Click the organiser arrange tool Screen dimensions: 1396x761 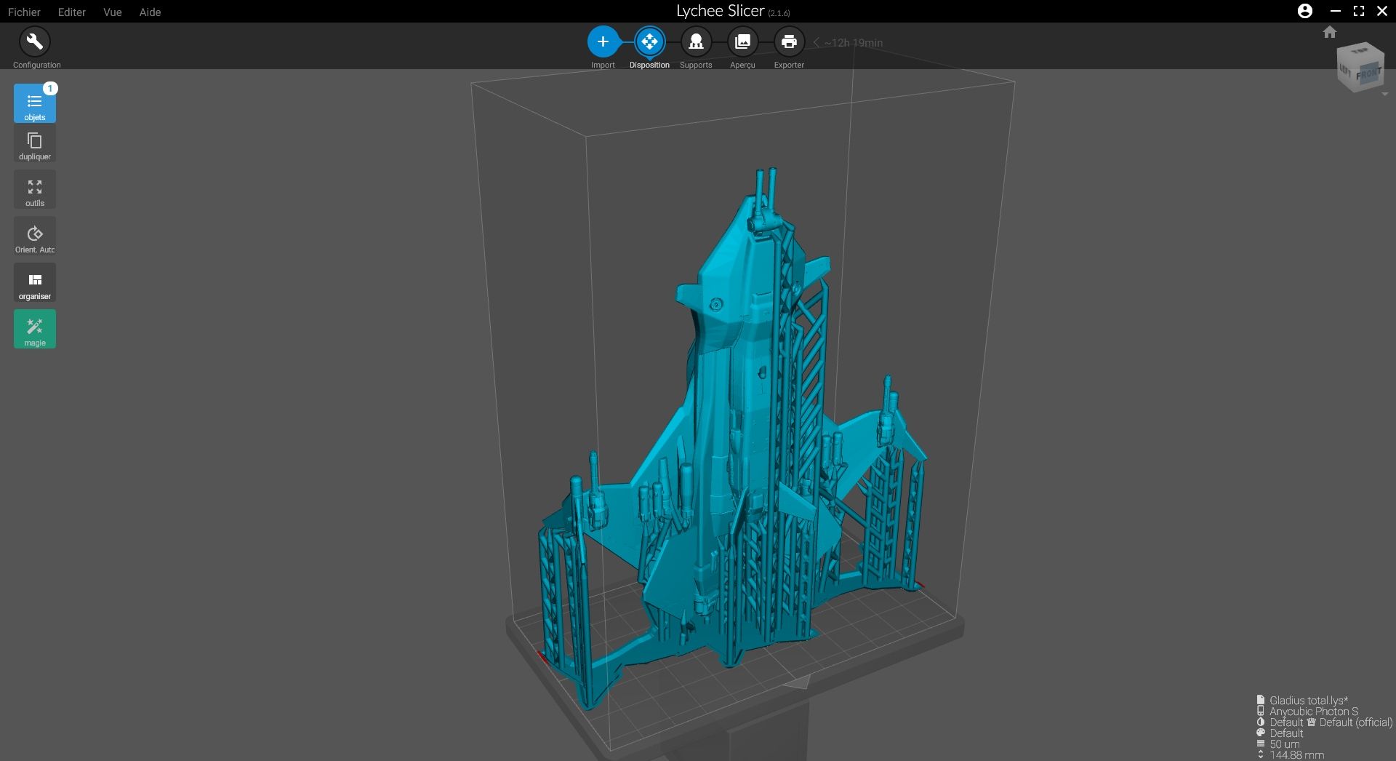click(34, 284)
